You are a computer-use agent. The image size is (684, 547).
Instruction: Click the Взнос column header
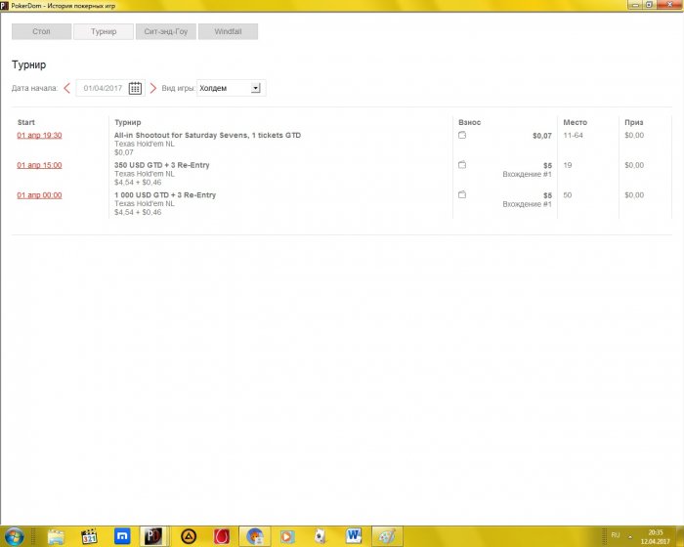tap(469, 122)
